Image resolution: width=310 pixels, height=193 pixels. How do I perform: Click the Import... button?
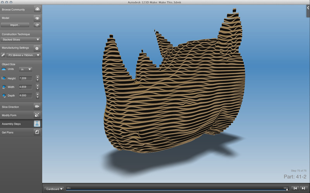point(15,25)
